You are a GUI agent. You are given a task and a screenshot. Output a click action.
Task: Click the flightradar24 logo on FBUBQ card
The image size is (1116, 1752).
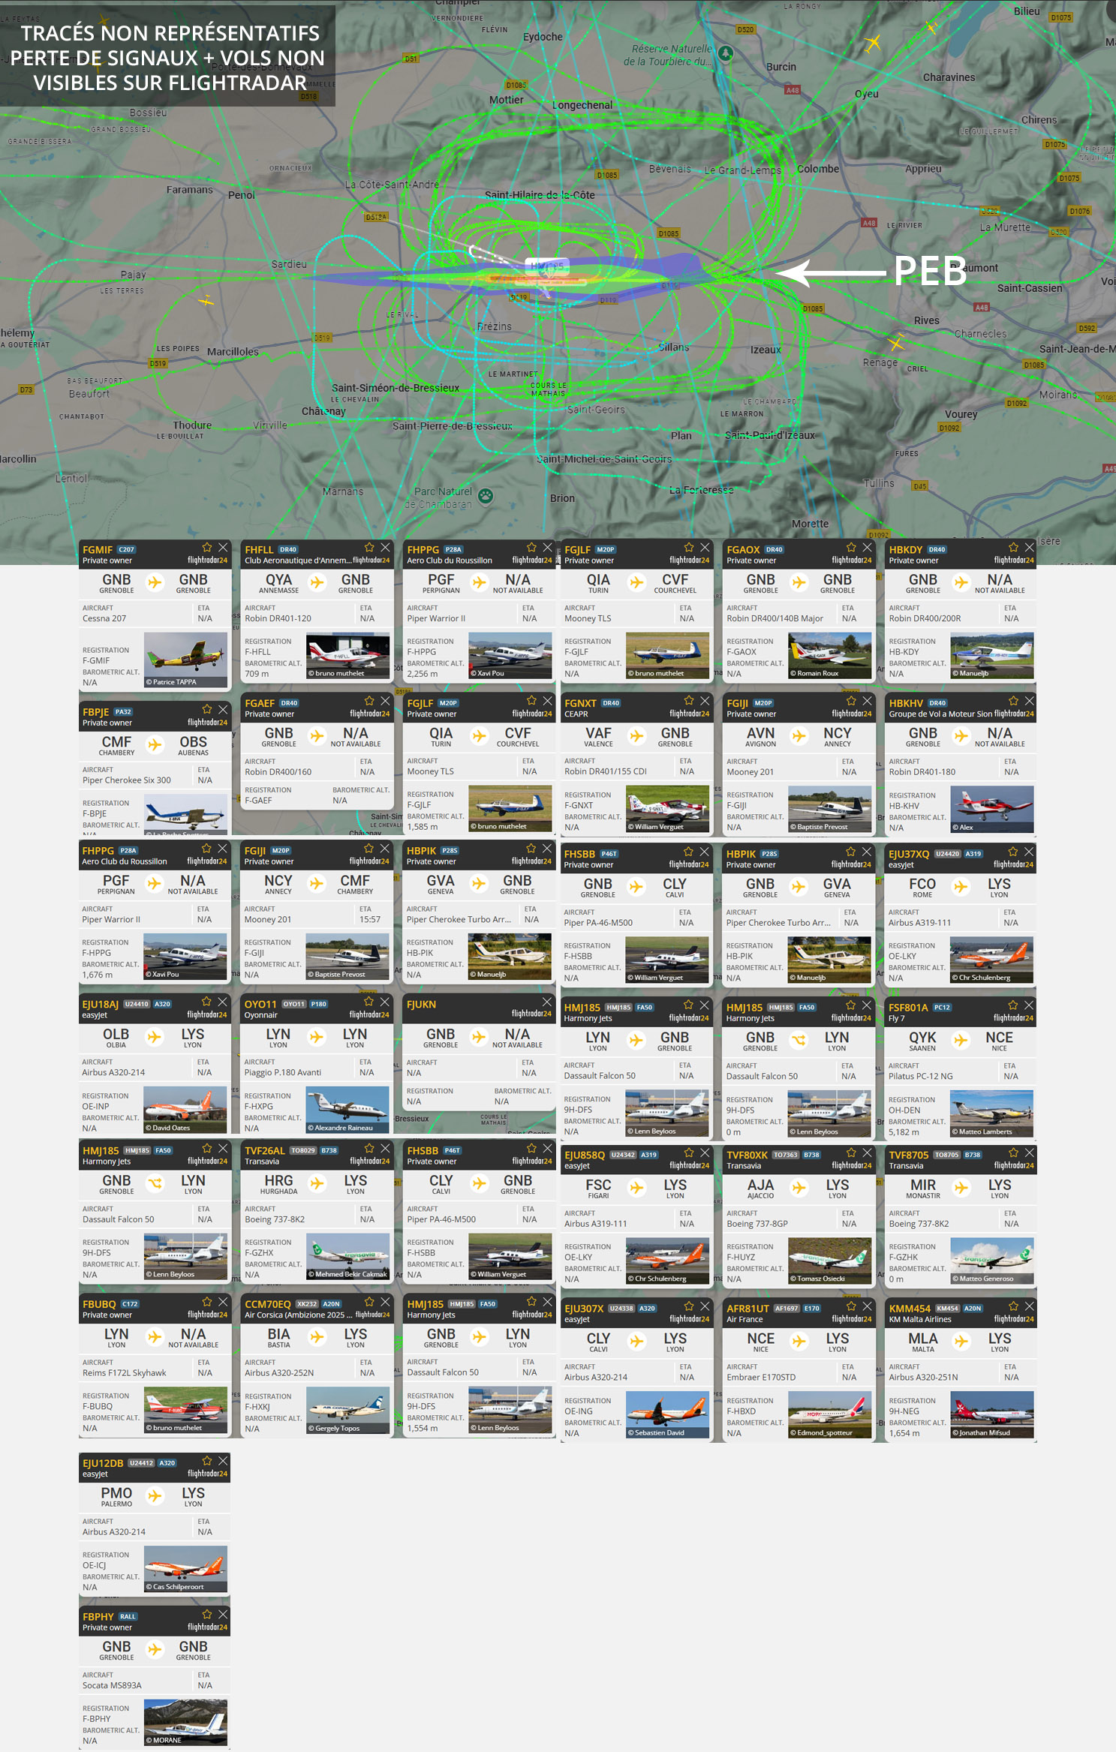(x=207, y=1315)
